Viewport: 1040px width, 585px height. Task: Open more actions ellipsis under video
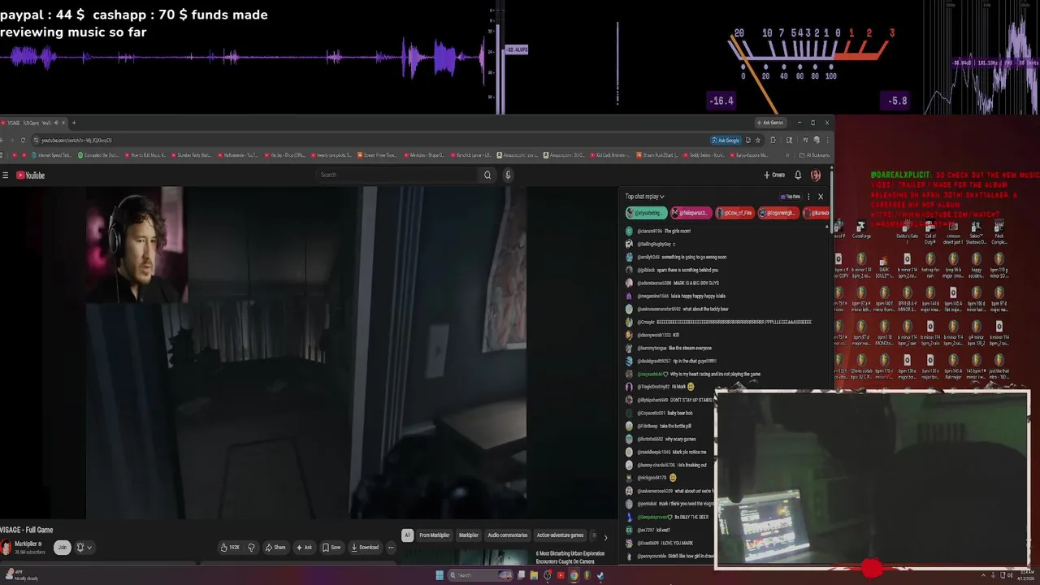point(391,548)
